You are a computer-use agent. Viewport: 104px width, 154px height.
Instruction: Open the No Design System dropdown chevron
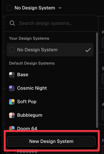tap(60, 8)
